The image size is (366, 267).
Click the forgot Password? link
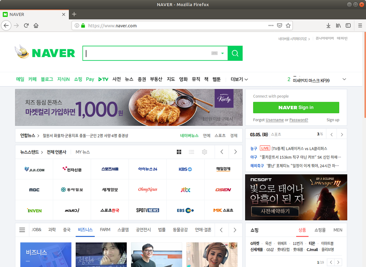click(x=299, y=120)
